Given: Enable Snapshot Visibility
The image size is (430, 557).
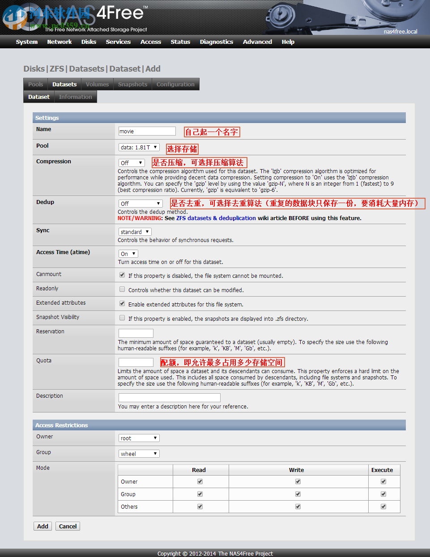Looking at the screenshot, I should point(122,318).
